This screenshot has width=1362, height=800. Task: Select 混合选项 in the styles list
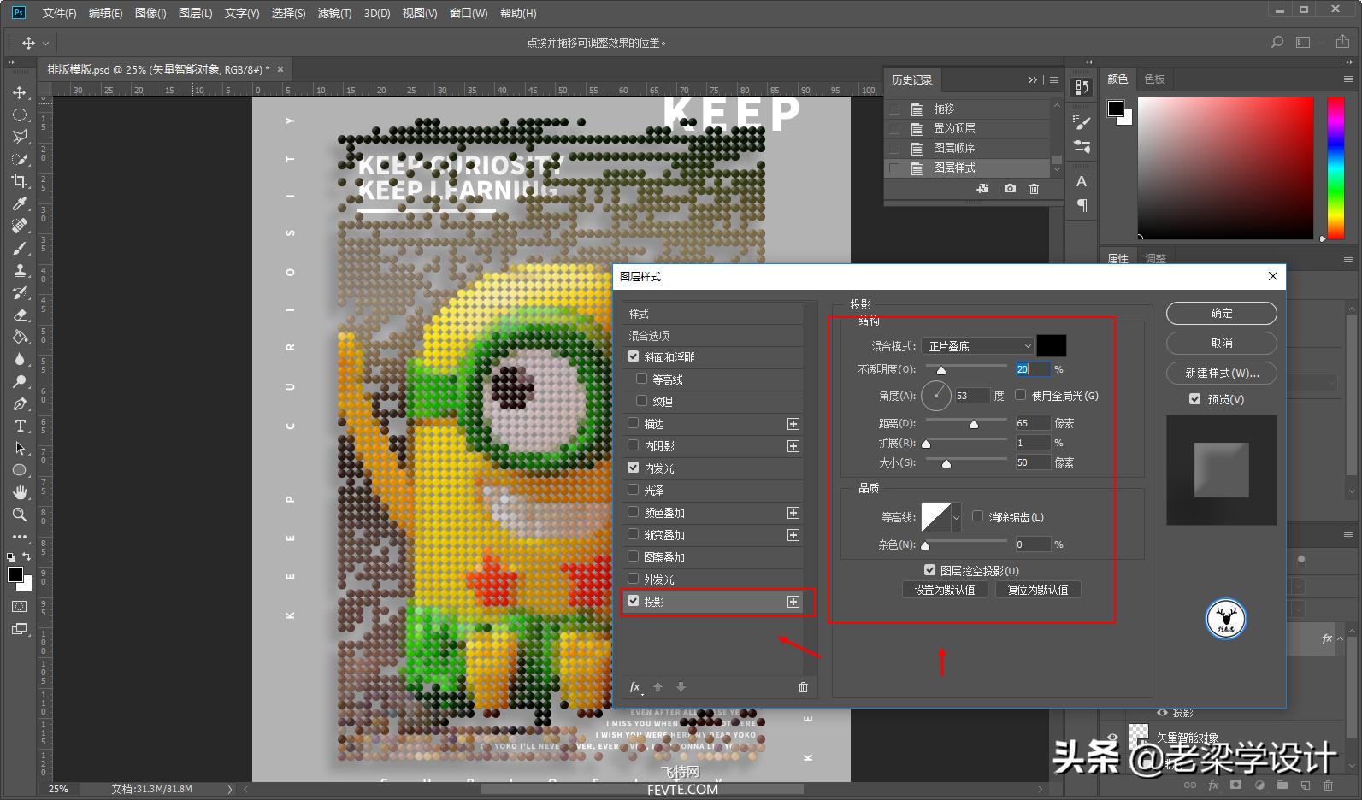click(712, 336)
